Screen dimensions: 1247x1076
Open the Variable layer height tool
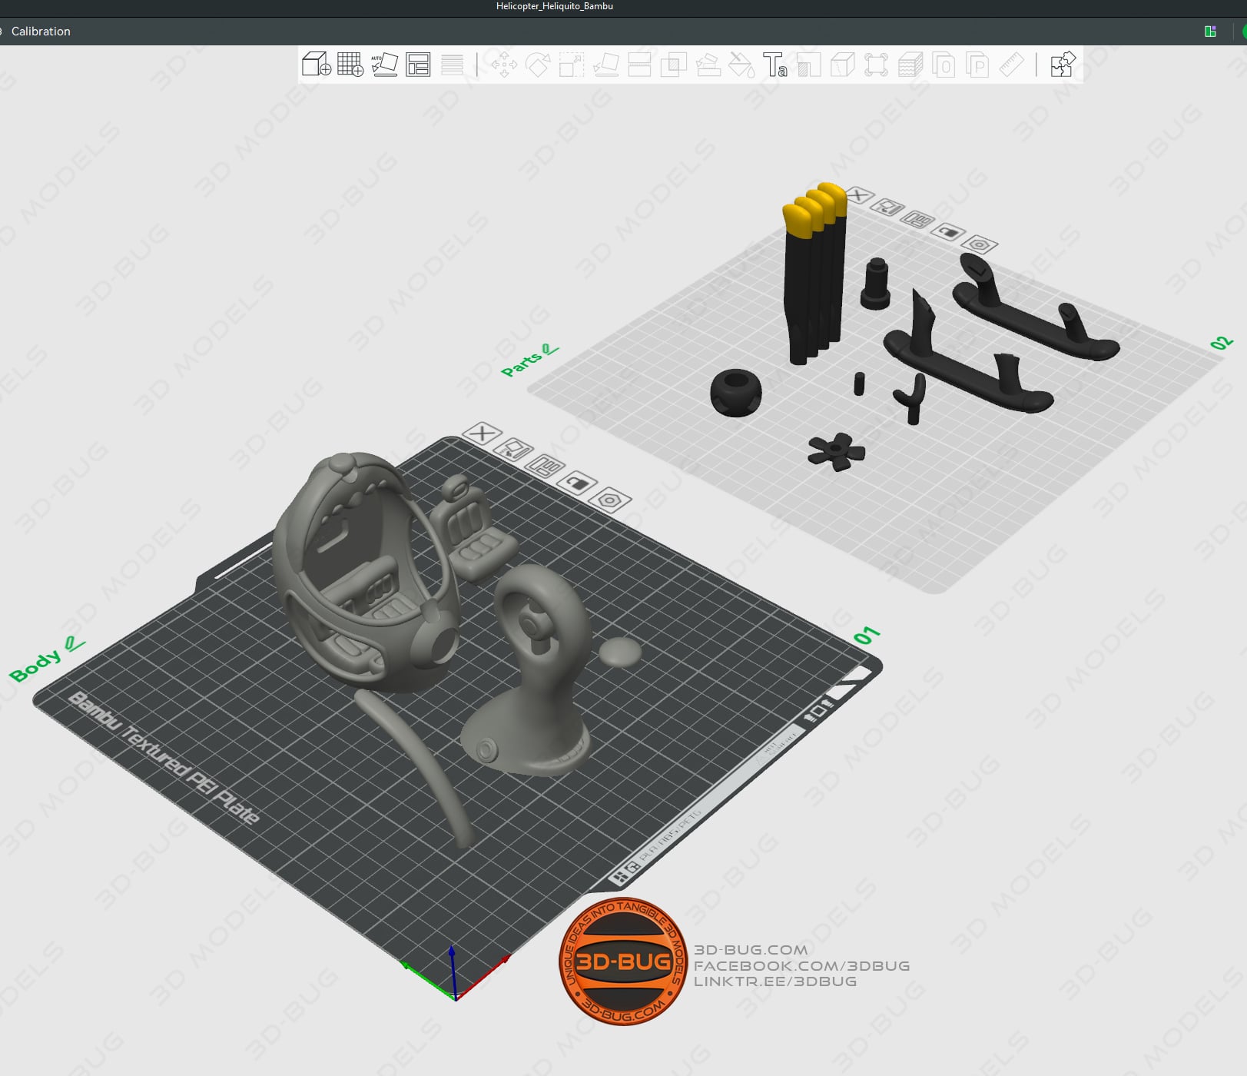910,65
